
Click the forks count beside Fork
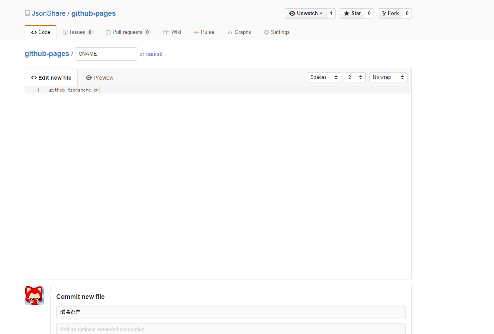[407, 13]
